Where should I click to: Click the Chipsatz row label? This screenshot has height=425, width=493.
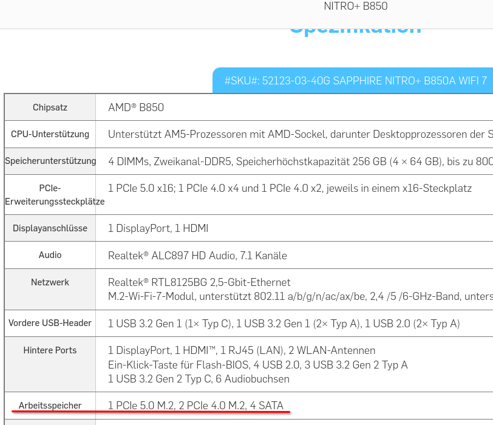click(x=50, y=107)
